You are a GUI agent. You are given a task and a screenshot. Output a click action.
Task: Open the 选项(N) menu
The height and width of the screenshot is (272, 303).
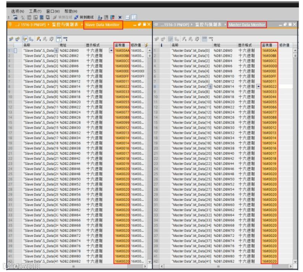coord(18,11)
